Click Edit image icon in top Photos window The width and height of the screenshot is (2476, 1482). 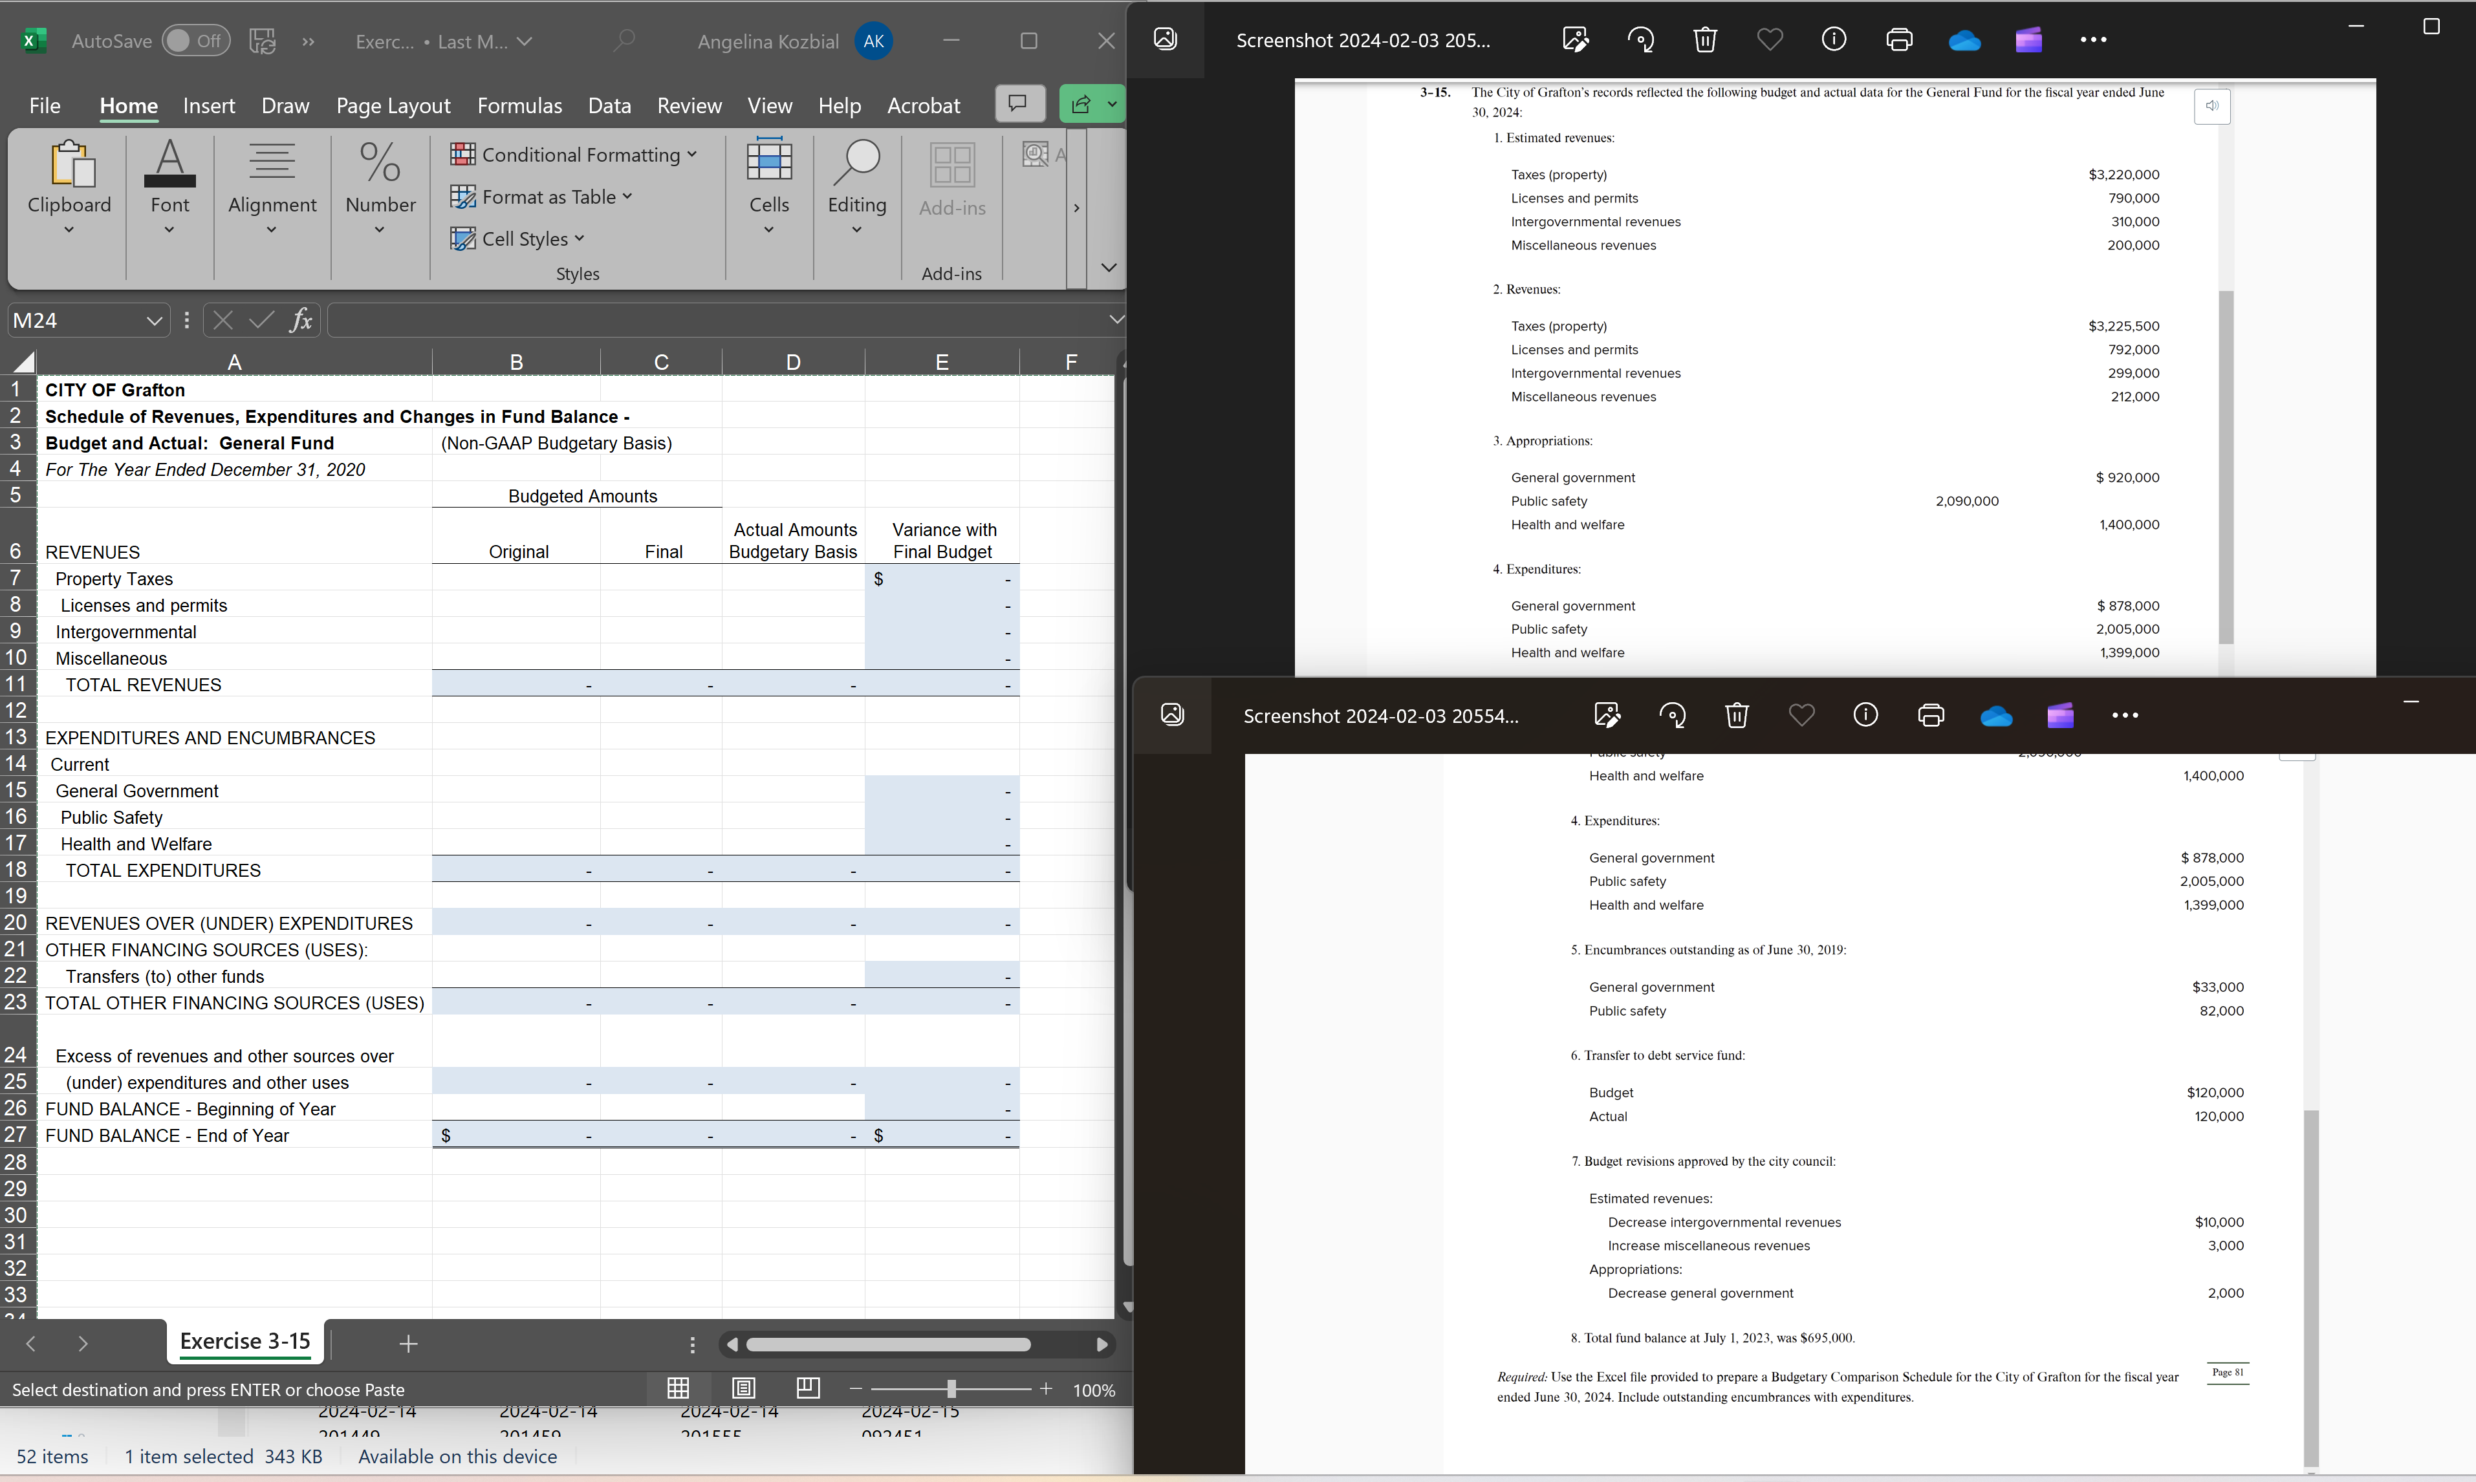click(x=1575, y=40)
